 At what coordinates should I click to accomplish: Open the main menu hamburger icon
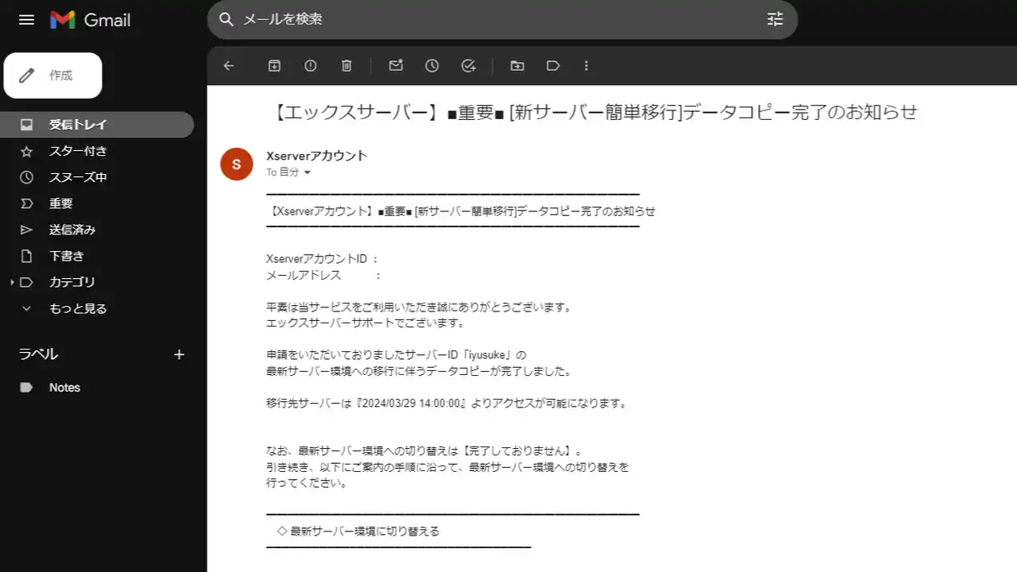click(x=26, y=20)
